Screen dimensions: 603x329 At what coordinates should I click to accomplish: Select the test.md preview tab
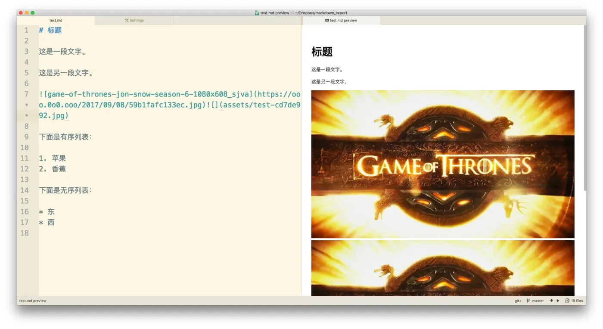point(341,20)
